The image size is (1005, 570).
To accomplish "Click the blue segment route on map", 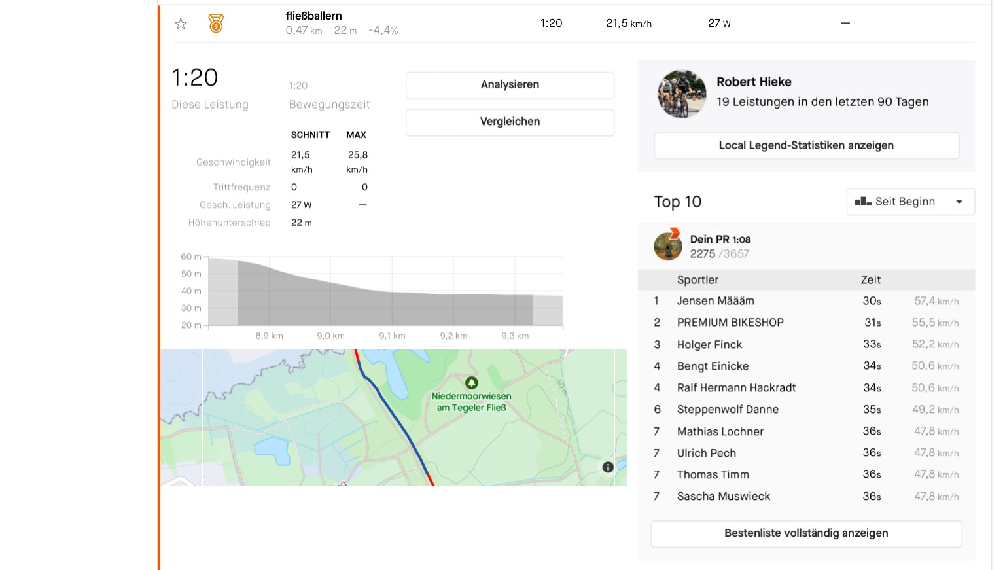I will (x=391, y=412).
